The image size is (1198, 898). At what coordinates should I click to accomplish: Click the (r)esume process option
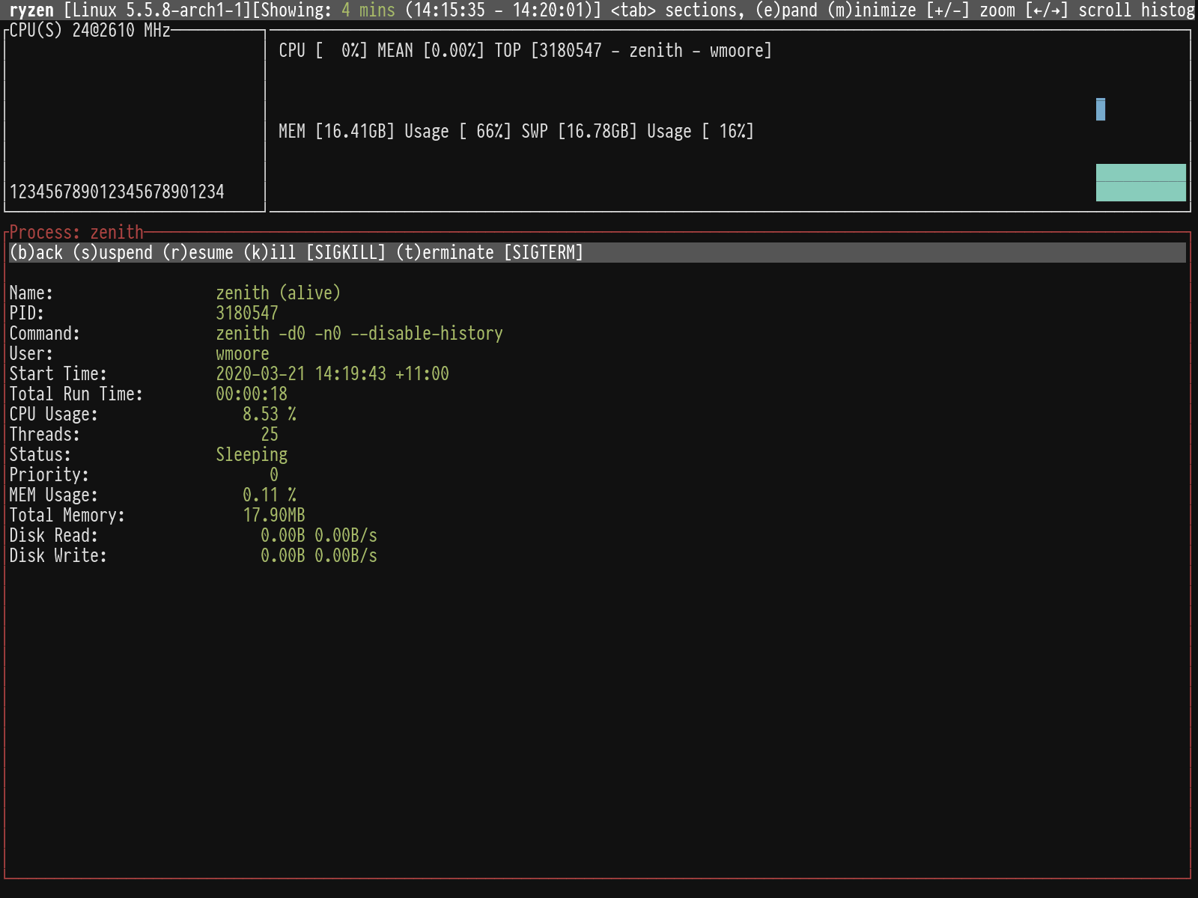click(198, 253)
